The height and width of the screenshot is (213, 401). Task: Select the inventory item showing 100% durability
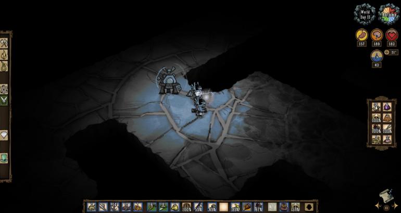(186, 207)
